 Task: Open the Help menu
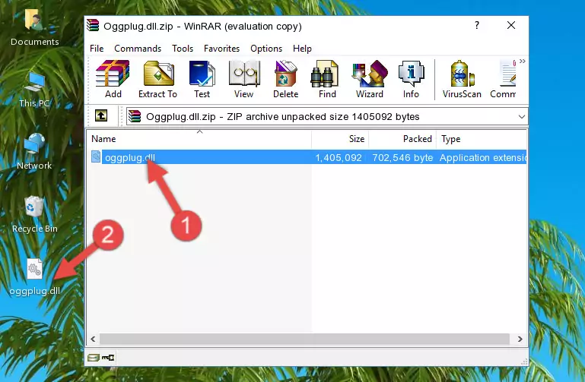(x=302, y=49)
